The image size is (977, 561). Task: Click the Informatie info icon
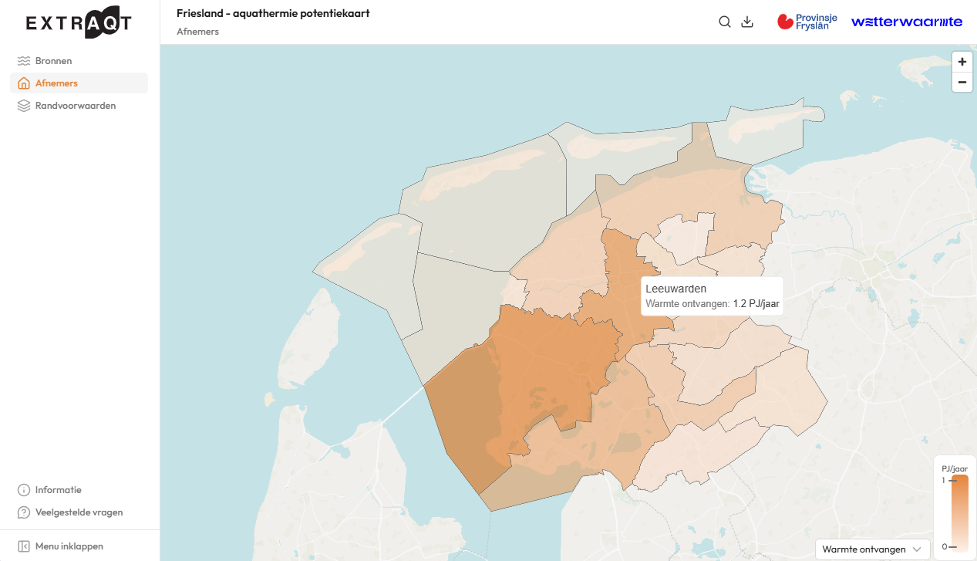[x=24, y=490]
